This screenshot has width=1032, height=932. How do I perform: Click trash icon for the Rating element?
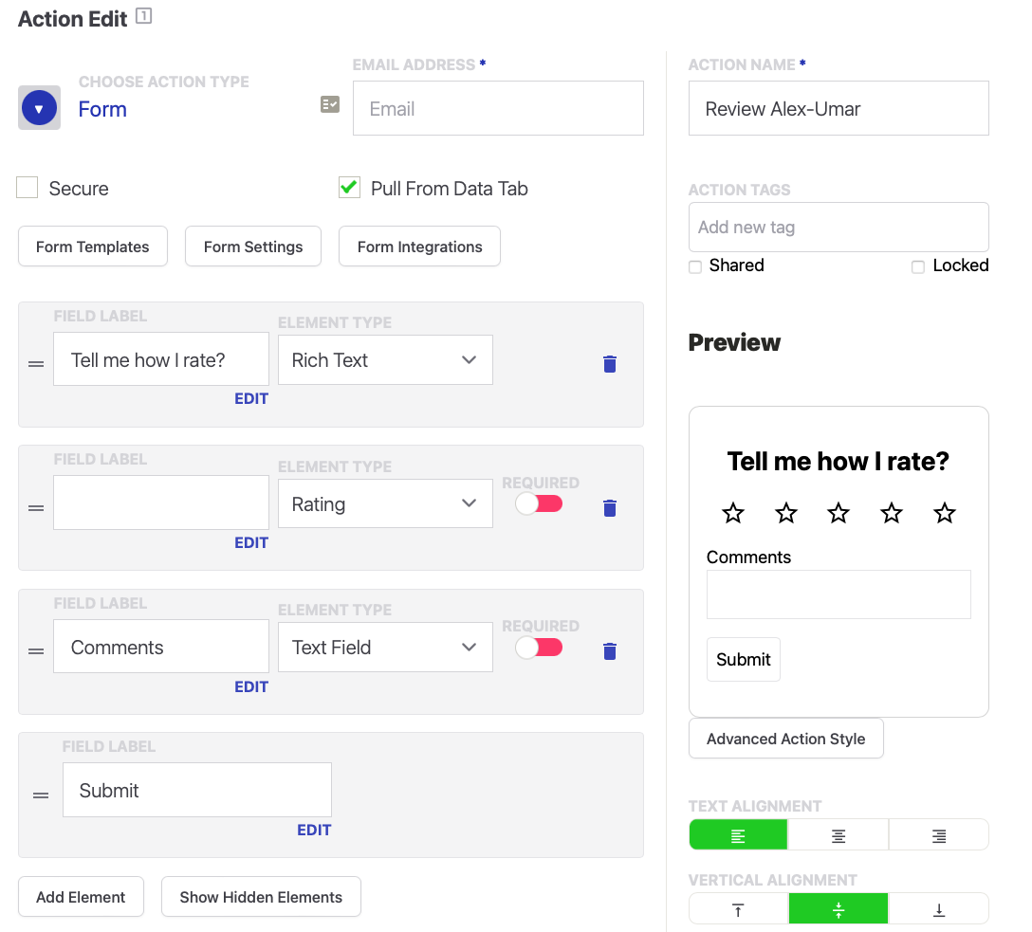(610, 508)
